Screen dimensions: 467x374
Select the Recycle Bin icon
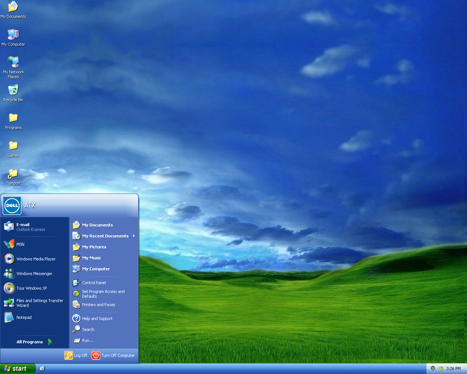click(13, 93)
